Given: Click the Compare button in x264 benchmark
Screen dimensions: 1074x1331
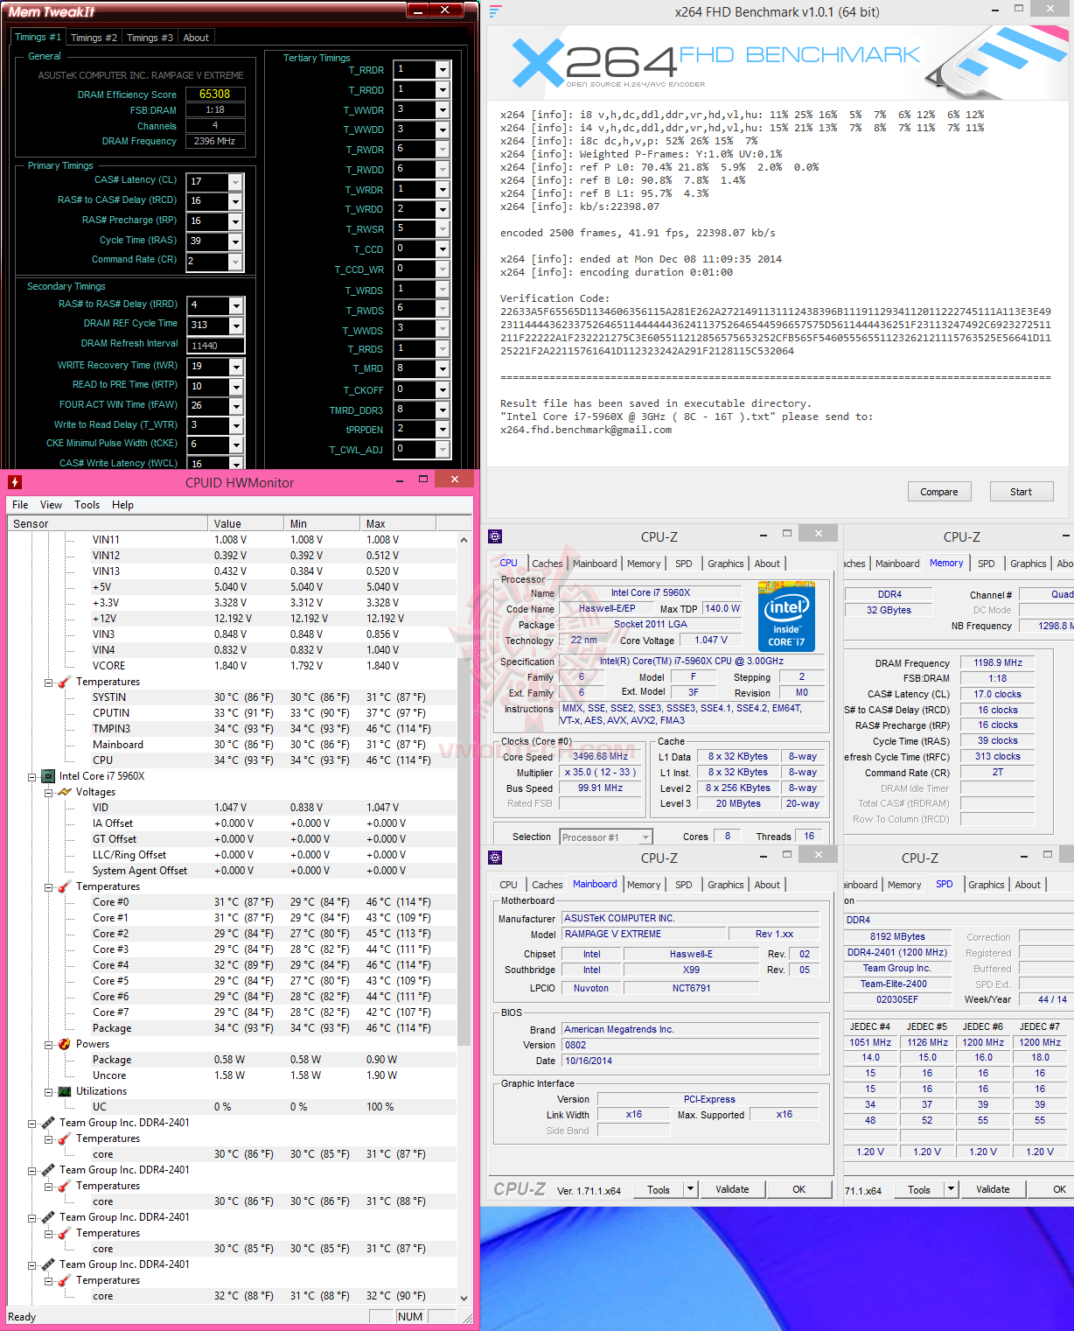Looking at the screenshot, I should 939,492.
